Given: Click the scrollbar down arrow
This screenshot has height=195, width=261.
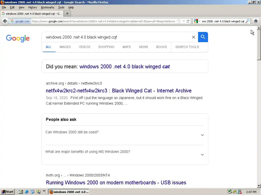Looking at the screenshot, I should (x=259, y=186).
